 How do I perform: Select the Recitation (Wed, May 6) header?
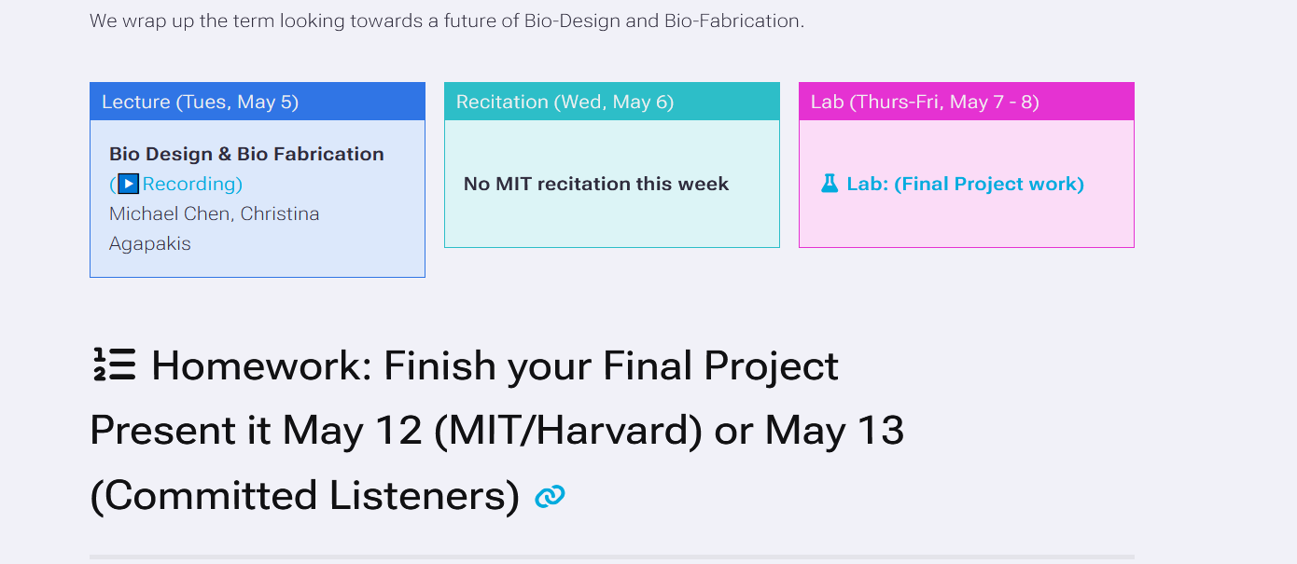click(612, 102)
